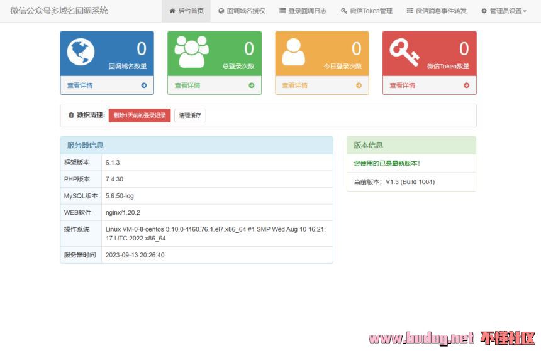Click the 版本信息 panel heading

tap(369, 145)
